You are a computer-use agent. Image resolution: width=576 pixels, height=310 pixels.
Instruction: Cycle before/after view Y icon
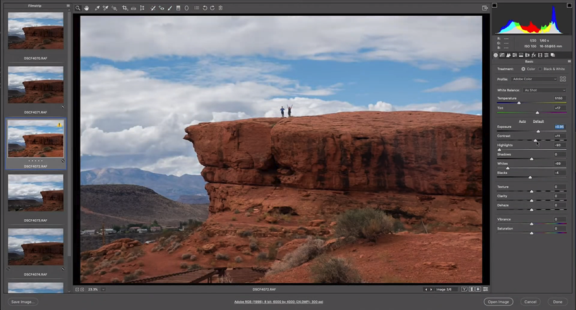464,289
